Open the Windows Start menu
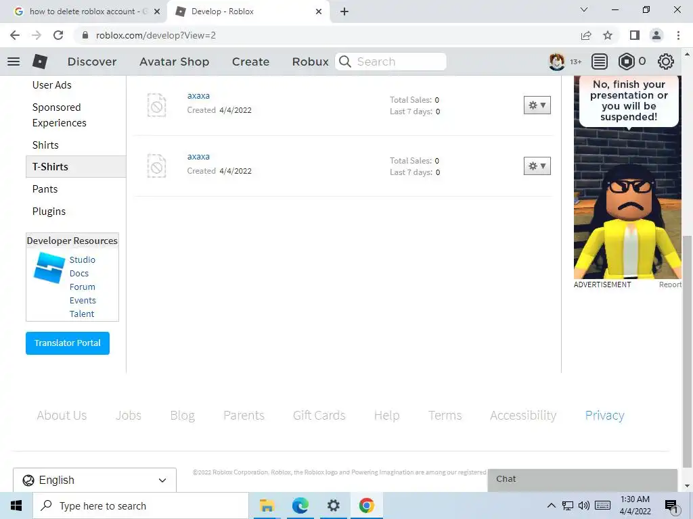 (16, 505)
